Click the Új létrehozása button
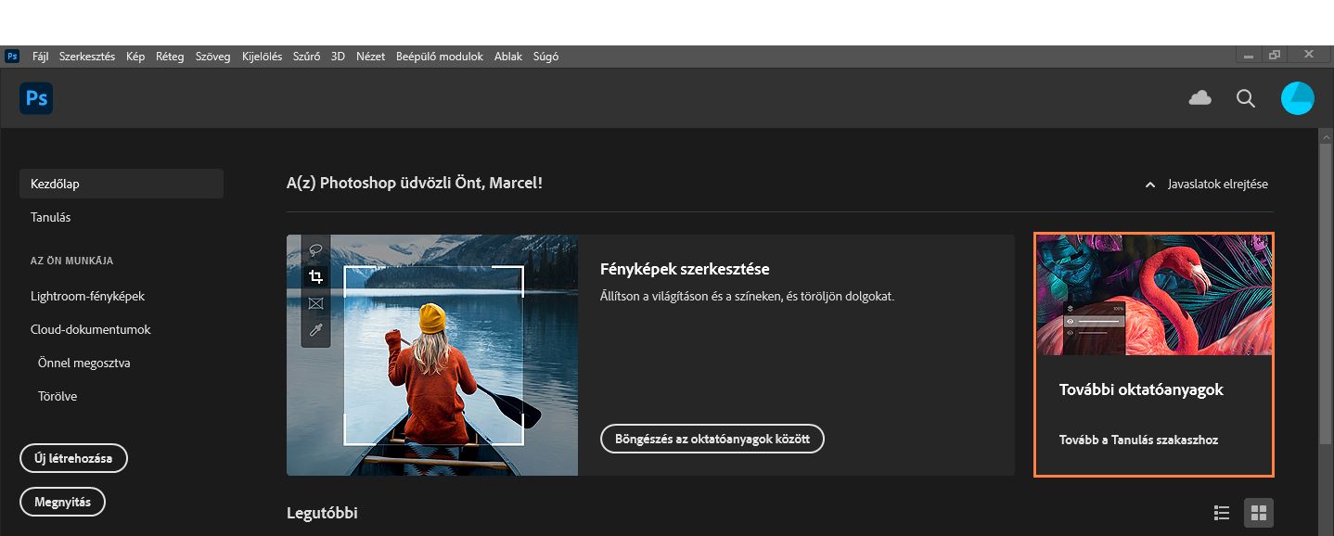This screenshot has width=1334, height=536. [x=73, y=458]
